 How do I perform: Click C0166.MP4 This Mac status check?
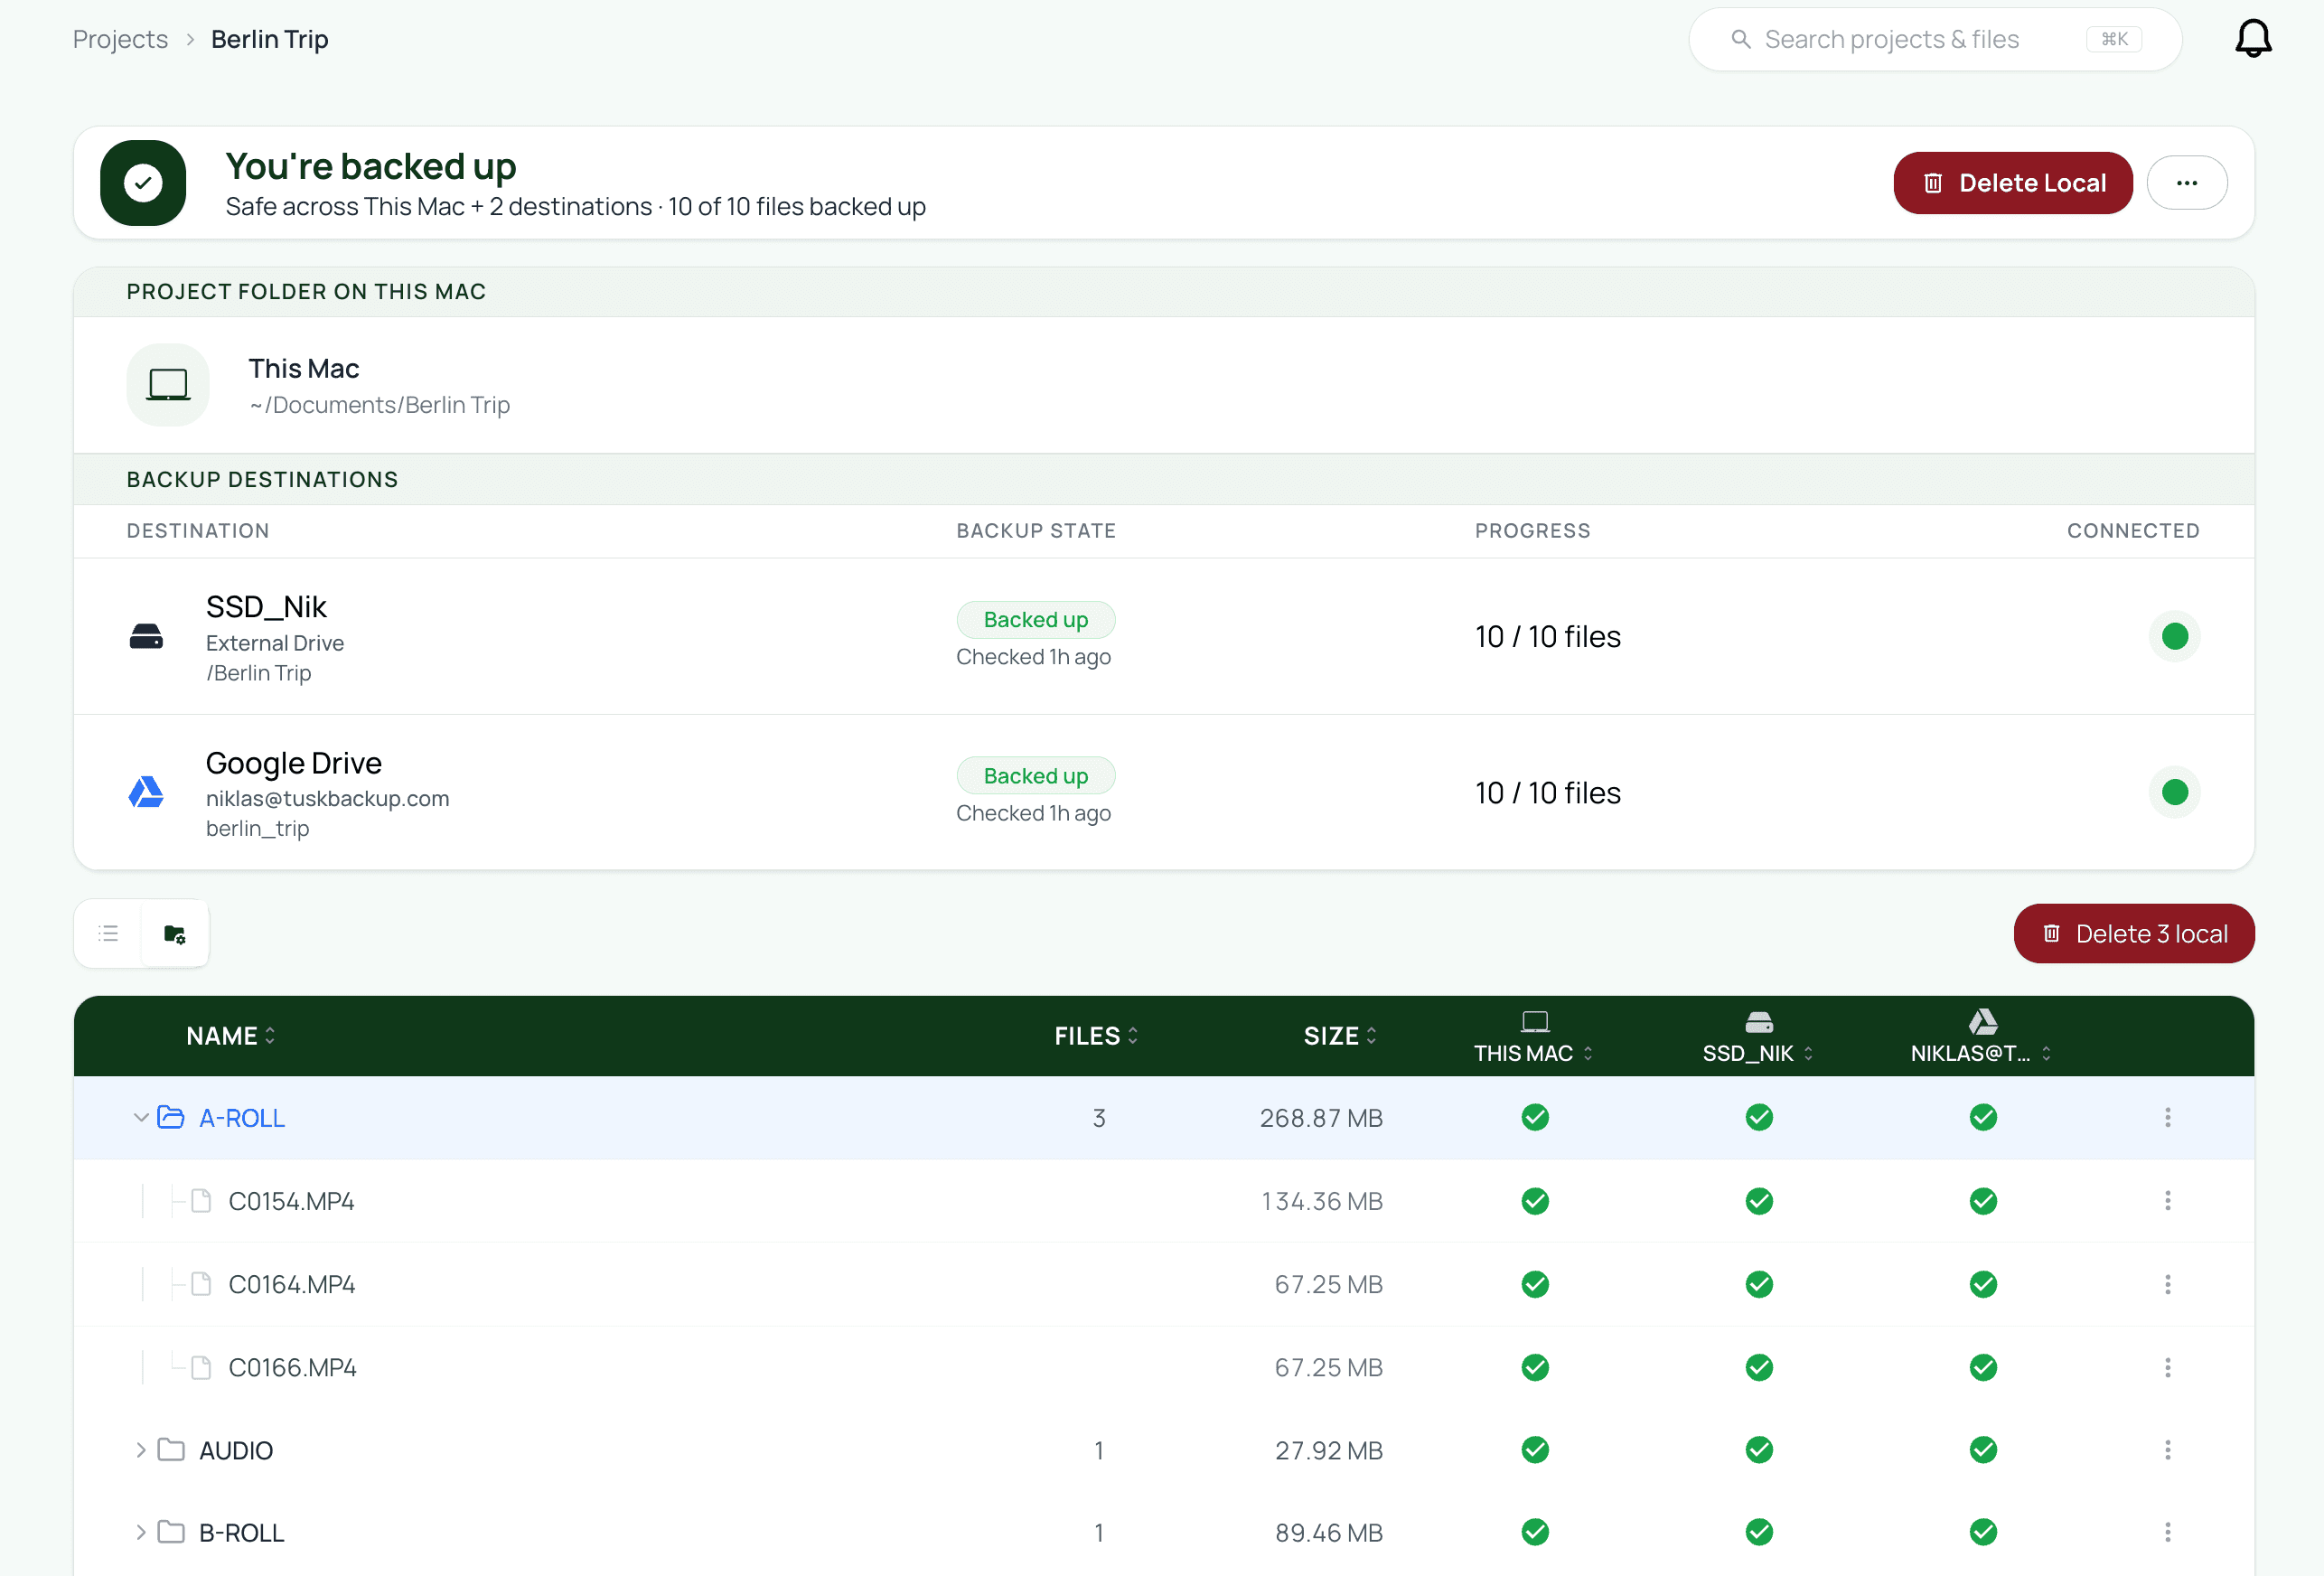pos(1535,1367)
